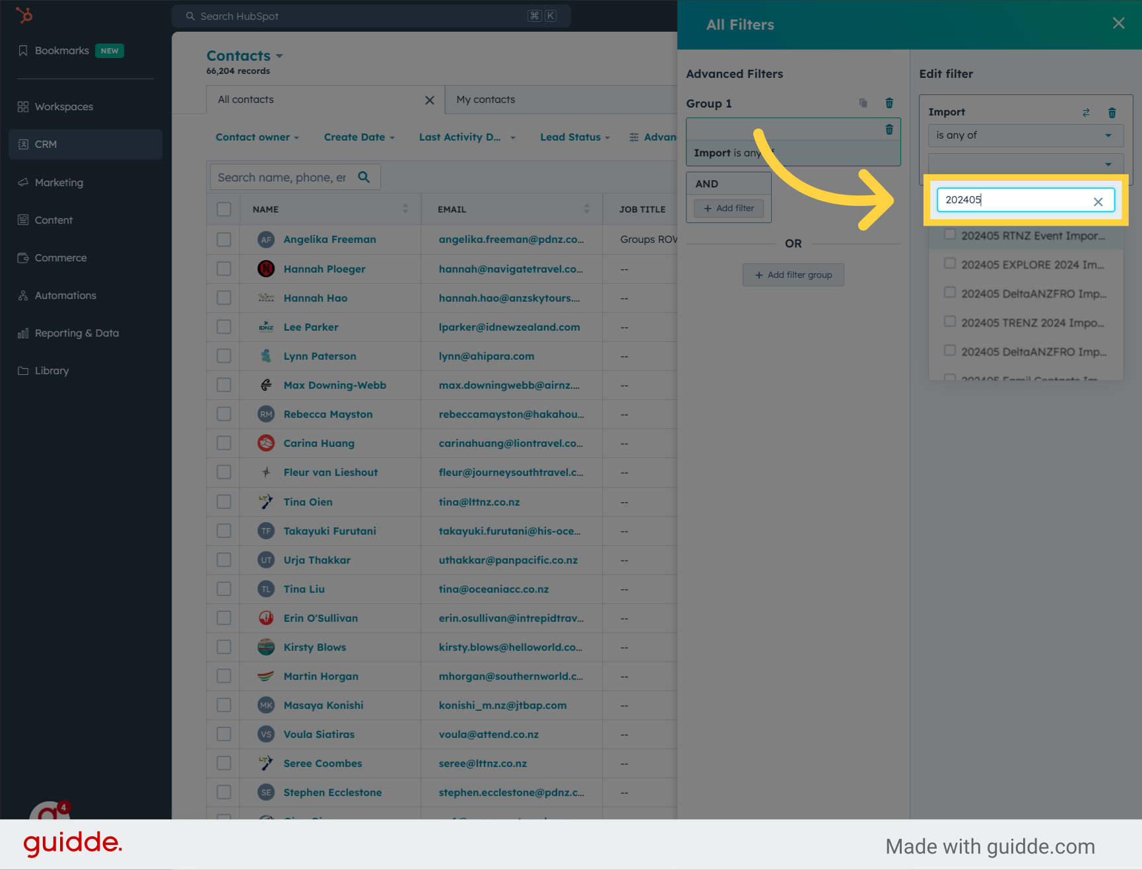Click the Add filter group button

[793, 275]
